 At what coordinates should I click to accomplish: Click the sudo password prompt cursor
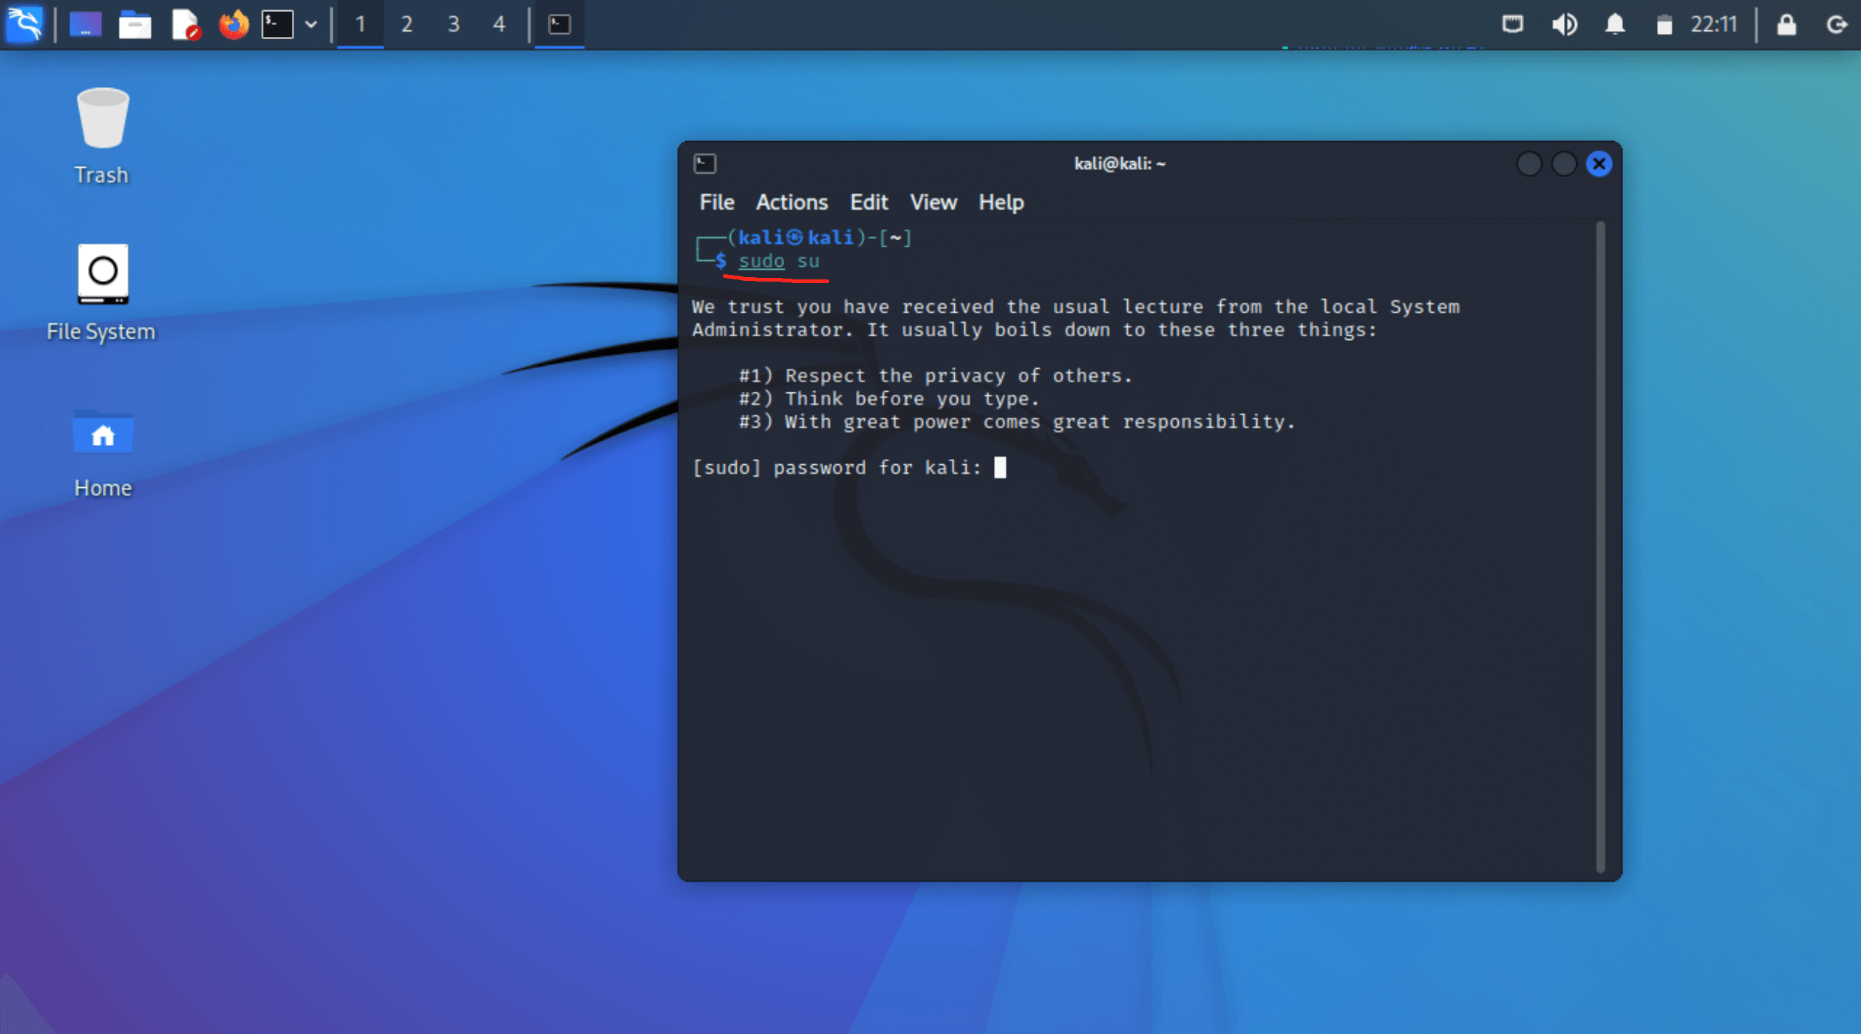[1000, 467]
